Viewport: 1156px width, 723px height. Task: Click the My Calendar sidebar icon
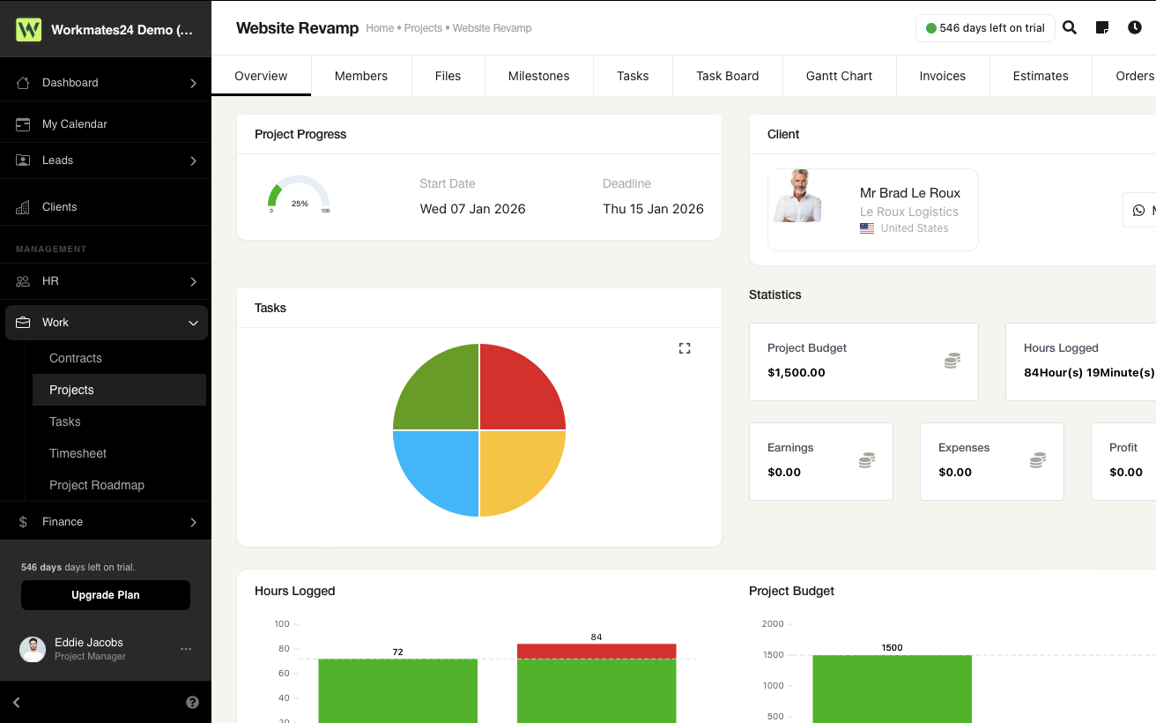coord(23,124)
